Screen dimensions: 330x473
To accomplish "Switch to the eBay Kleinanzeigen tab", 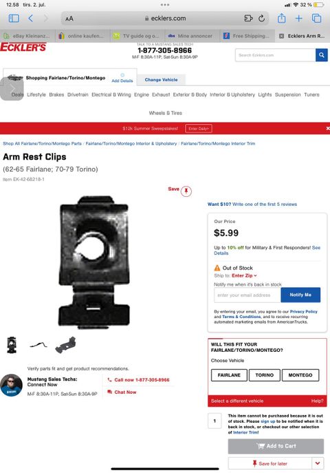I will pos(27,36).
